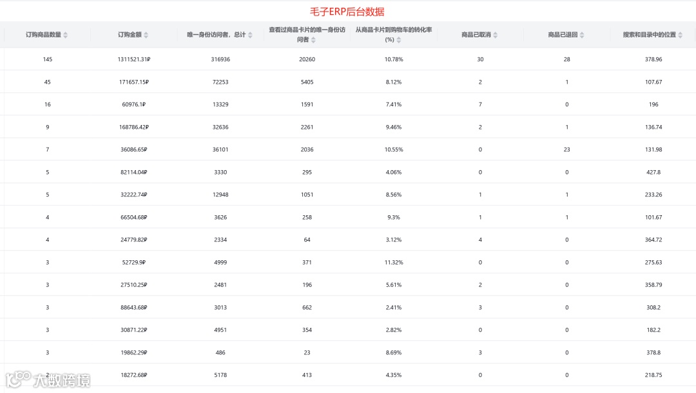Select the row with amount 1311521.31₽

(x=348, y=59)
